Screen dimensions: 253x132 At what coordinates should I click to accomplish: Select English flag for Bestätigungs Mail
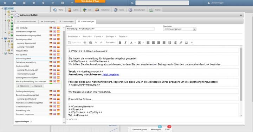click(55, 39)
